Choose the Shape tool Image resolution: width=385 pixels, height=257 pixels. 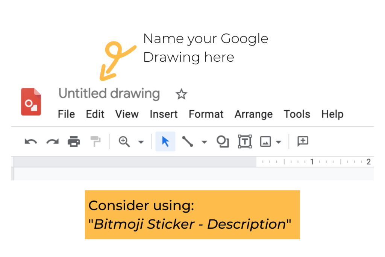(x=223, y=141)
